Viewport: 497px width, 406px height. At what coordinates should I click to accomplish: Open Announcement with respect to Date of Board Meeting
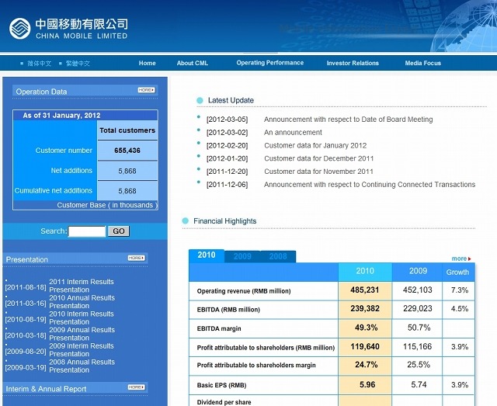349,120
